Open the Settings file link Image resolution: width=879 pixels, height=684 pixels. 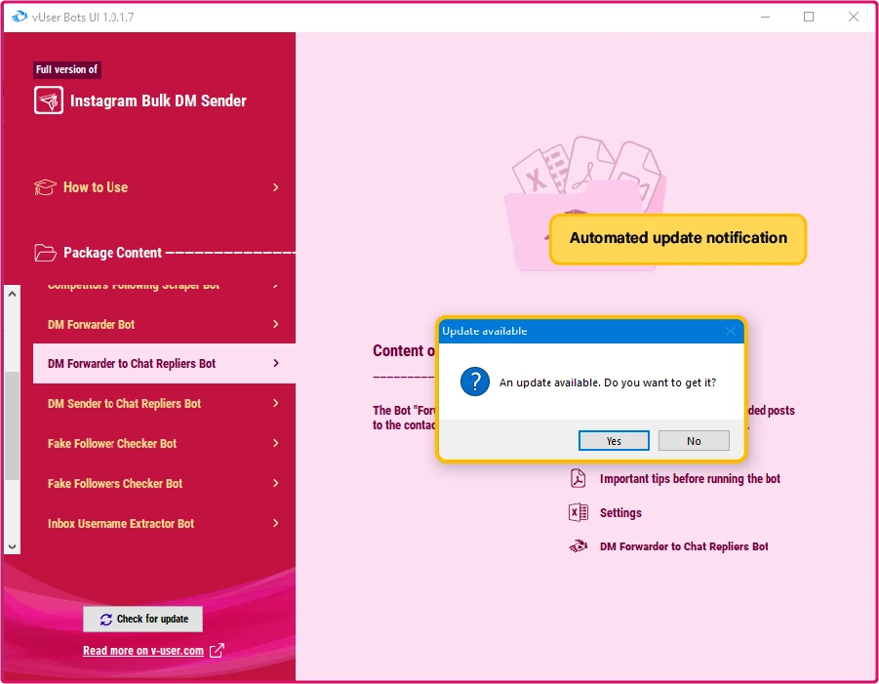(620, 512)
